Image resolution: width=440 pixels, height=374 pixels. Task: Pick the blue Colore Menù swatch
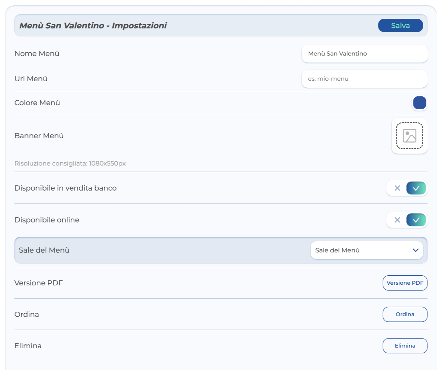tap(419, 103)
